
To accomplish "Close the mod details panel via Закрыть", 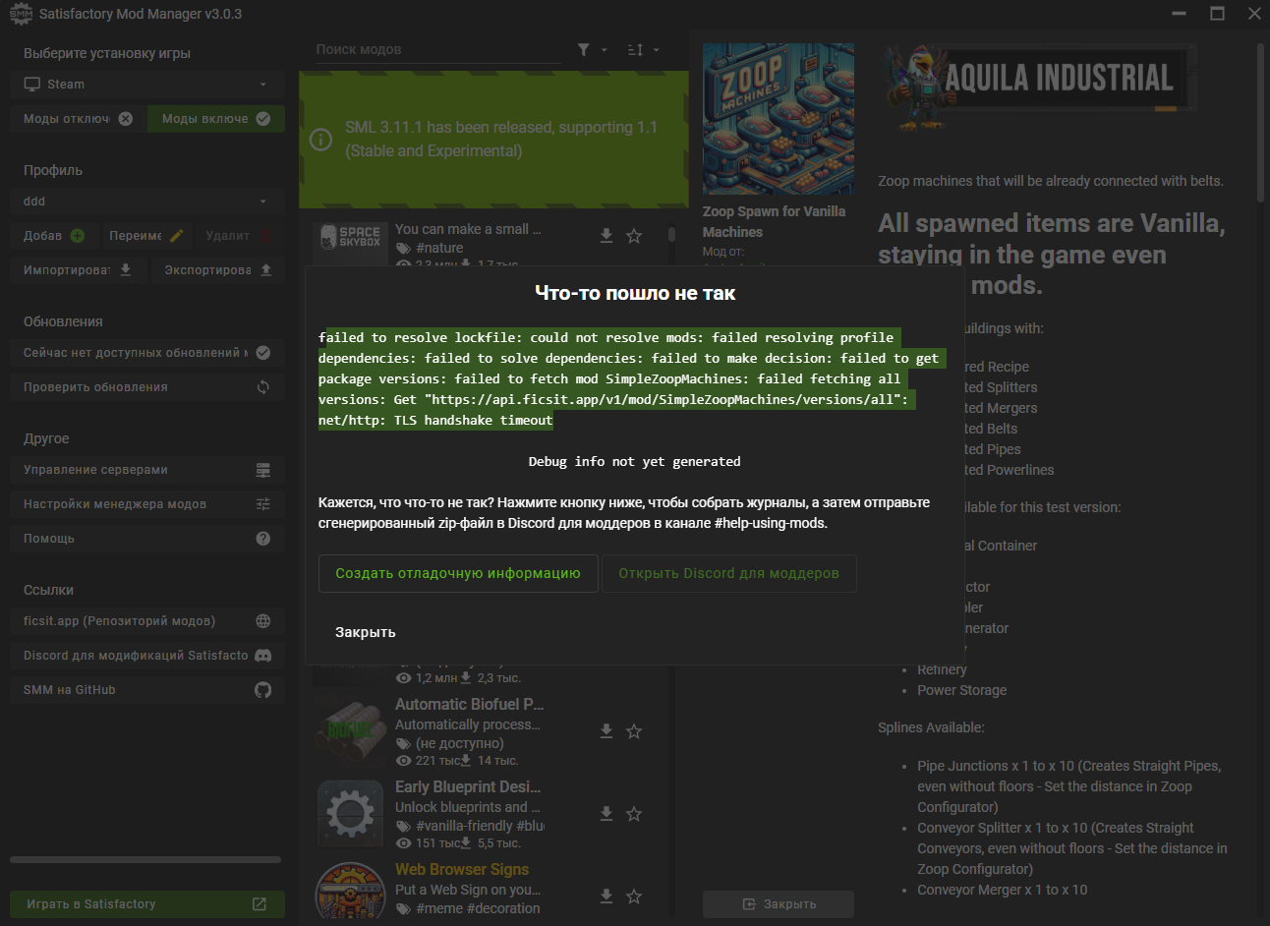I will tap(779, 904).
